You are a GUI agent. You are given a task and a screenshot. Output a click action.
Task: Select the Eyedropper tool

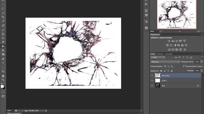(3, 21)
